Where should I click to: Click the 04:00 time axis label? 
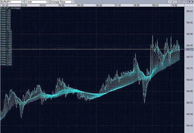point(62,5)
